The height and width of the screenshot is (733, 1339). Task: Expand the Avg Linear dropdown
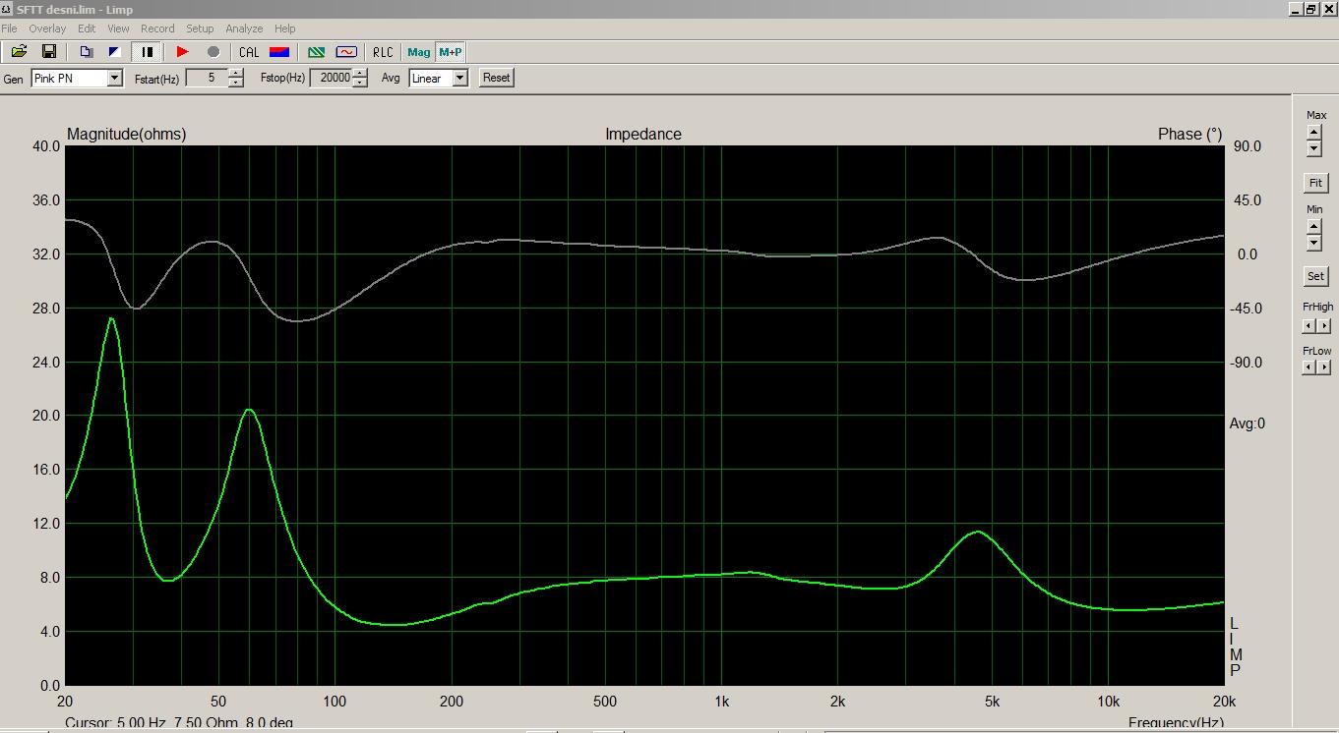click(459, 79)
